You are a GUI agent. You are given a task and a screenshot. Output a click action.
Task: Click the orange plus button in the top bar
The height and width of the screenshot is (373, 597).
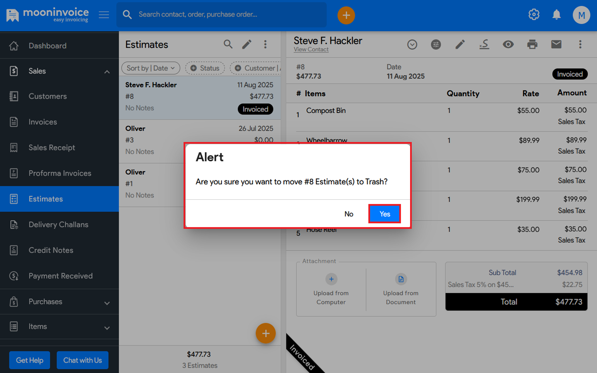tap(346, 15)
